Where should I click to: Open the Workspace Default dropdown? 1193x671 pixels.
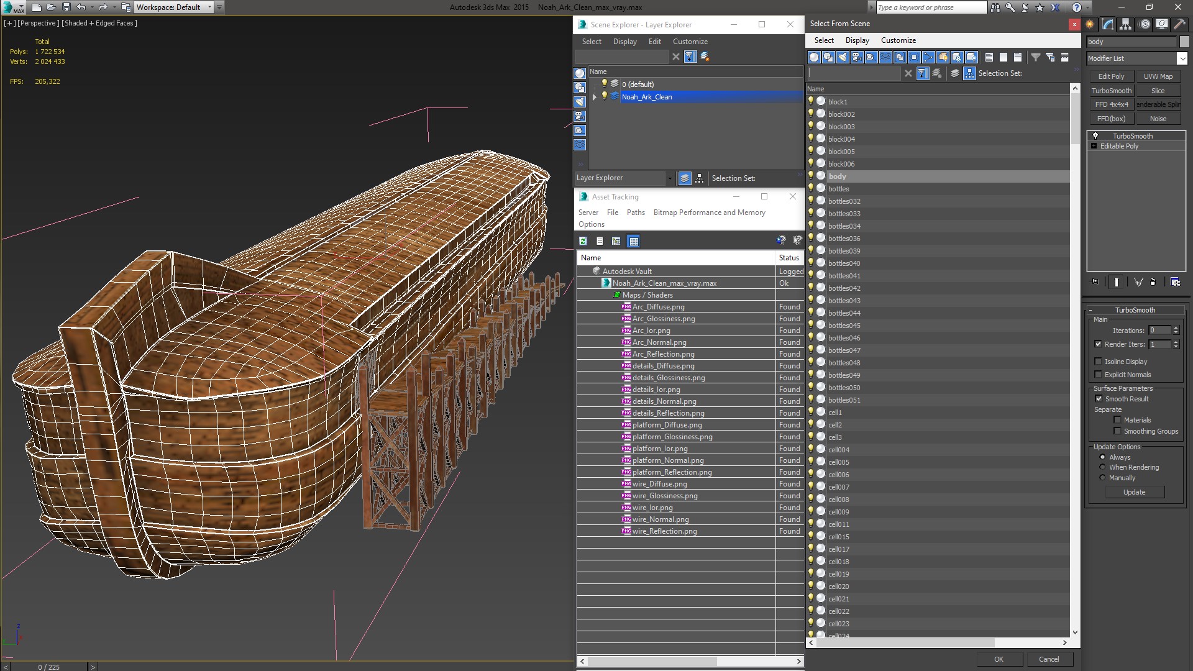pyautogui.click(x=209, y=7)
